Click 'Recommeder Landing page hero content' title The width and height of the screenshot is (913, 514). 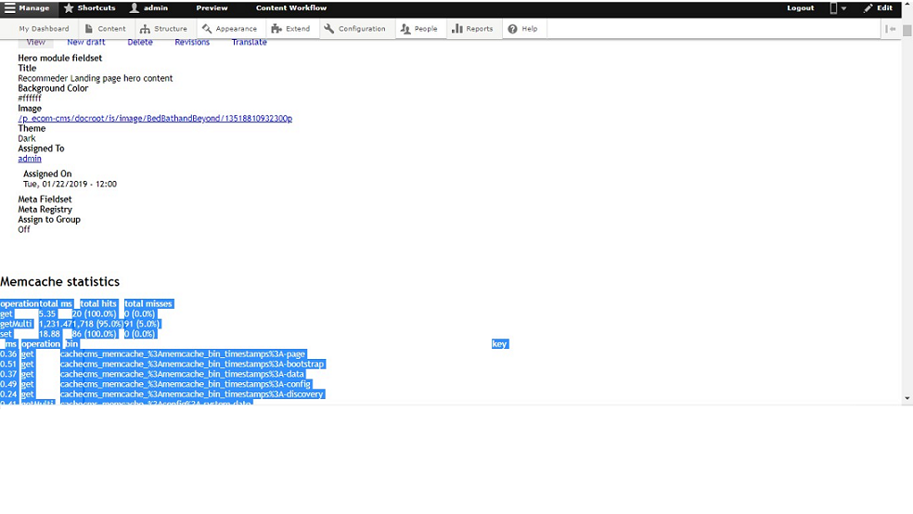[96, 78]
